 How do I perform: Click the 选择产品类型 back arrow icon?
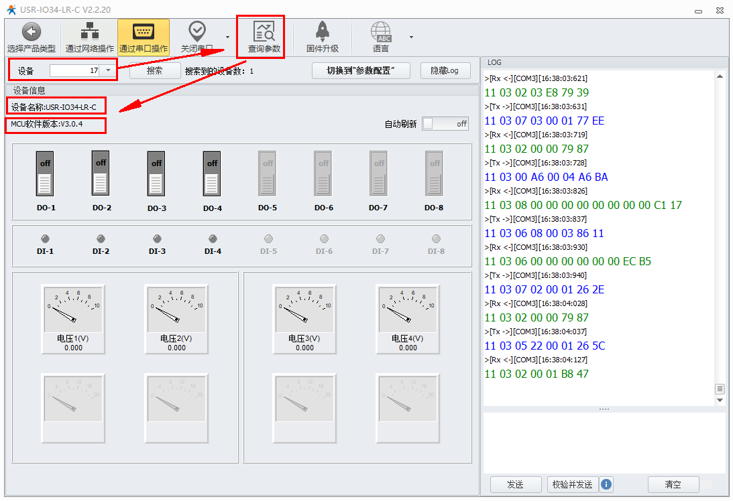(32, 31)
